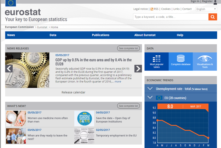Open the family leaving nest thumbnail
Image resolution: width=221 pixels, height=148 pixels.
[x=16, y=136]
